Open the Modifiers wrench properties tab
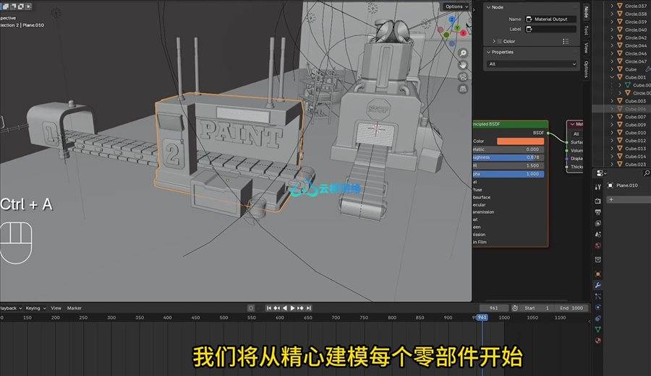651x376 pixels. pyautogui.click(x=598, y=285)
